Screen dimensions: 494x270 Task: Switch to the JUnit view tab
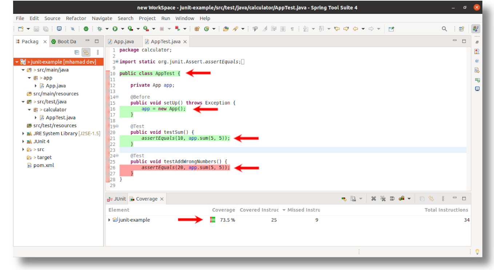[x=116, y=199]
